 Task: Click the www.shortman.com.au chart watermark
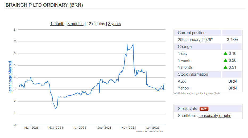pos(149,131)
